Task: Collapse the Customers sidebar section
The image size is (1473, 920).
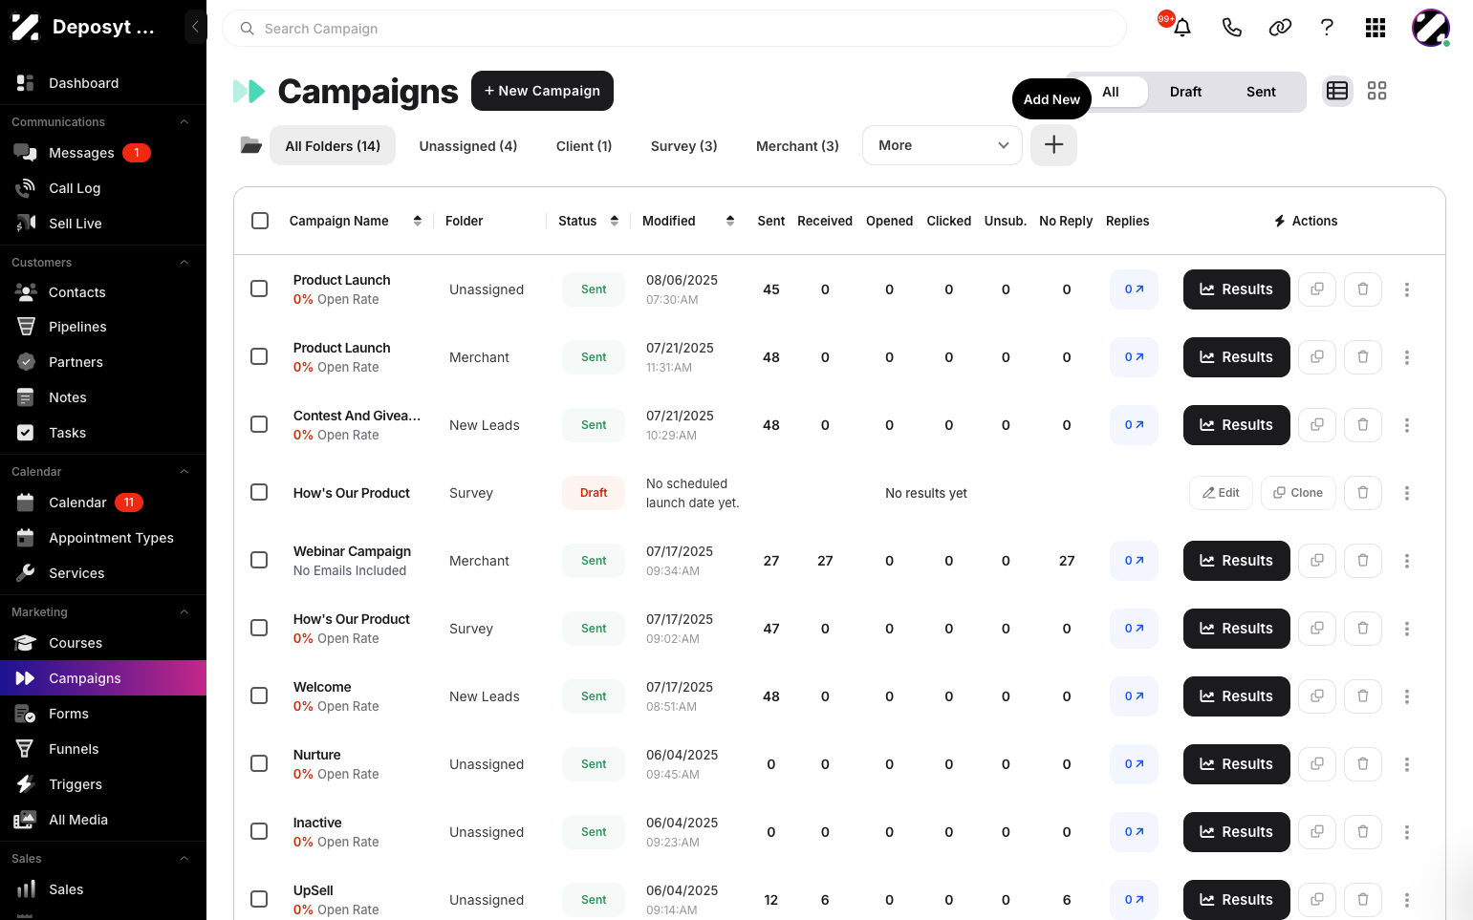Action: coord(184,263)
